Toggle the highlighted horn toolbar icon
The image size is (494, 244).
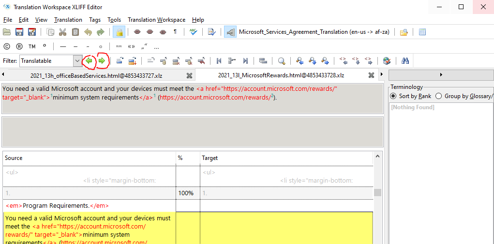point(230,32)
